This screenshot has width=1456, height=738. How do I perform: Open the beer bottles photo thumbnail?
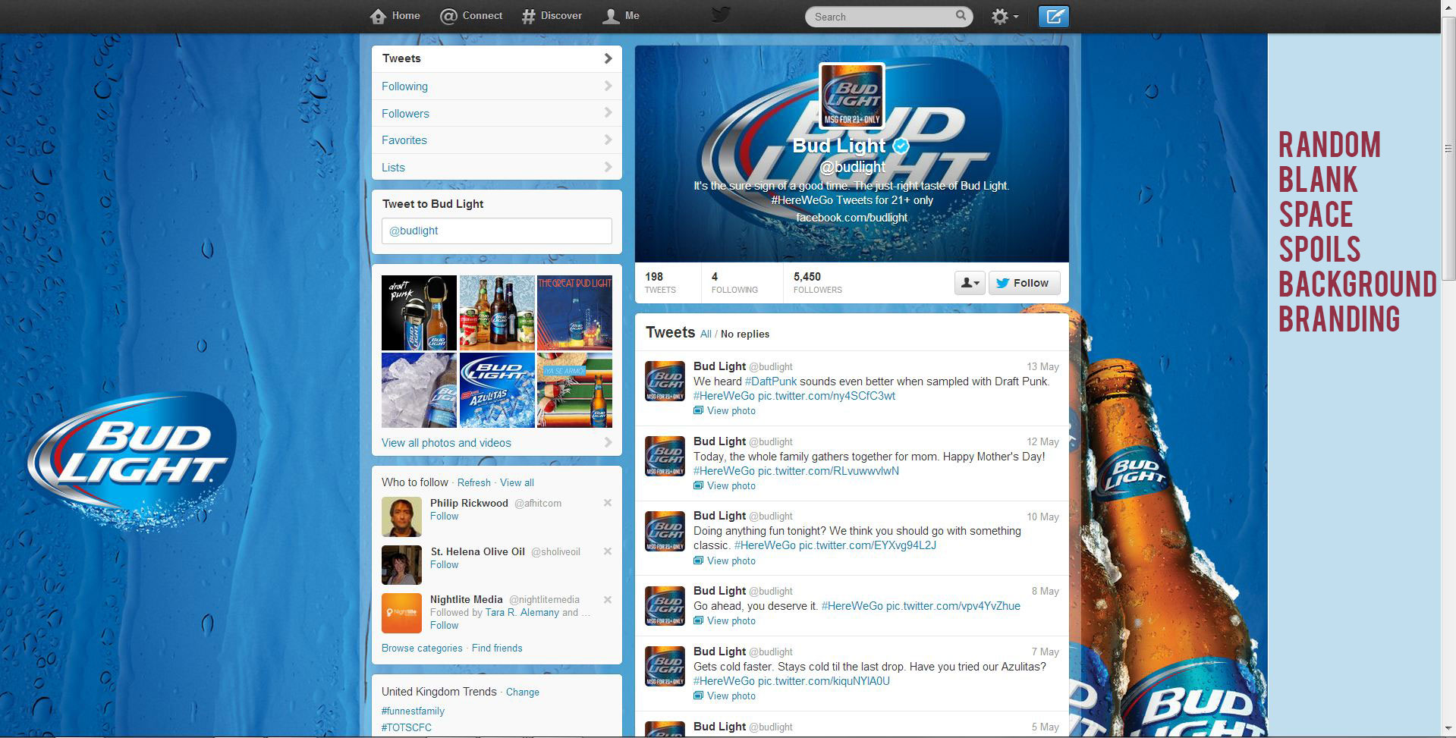pos(497,312)
